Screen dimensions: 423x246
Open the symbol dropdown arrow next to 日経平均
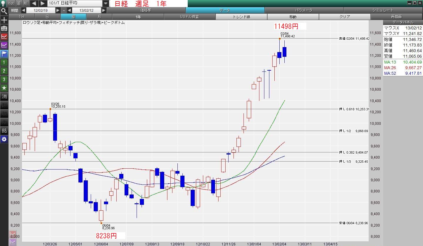106,3
